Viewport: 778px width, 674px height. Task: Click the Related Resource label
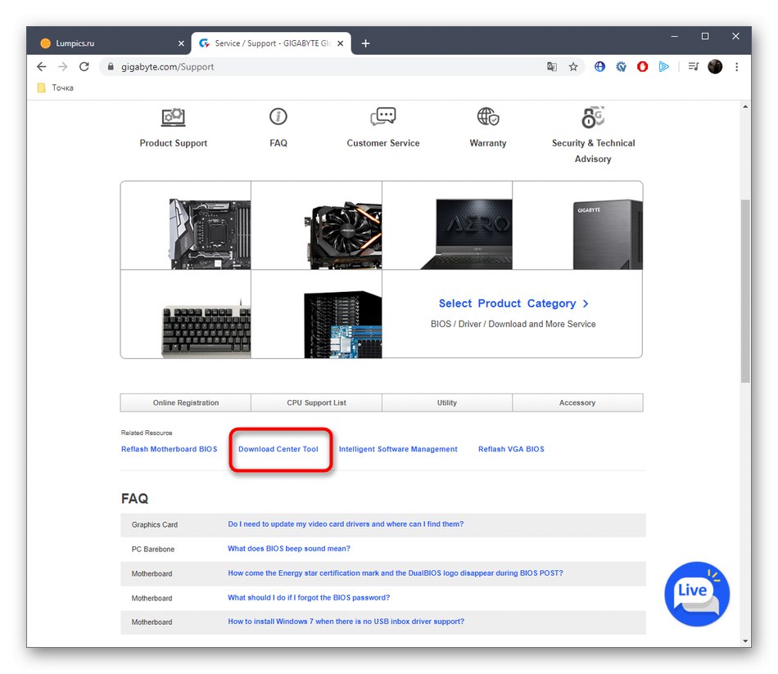pyautogui.click(x=147, y=434)
